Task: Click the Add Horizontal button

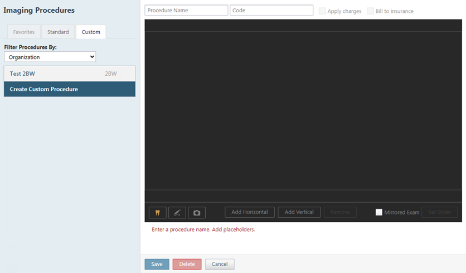Action: (x=250, y=212)
